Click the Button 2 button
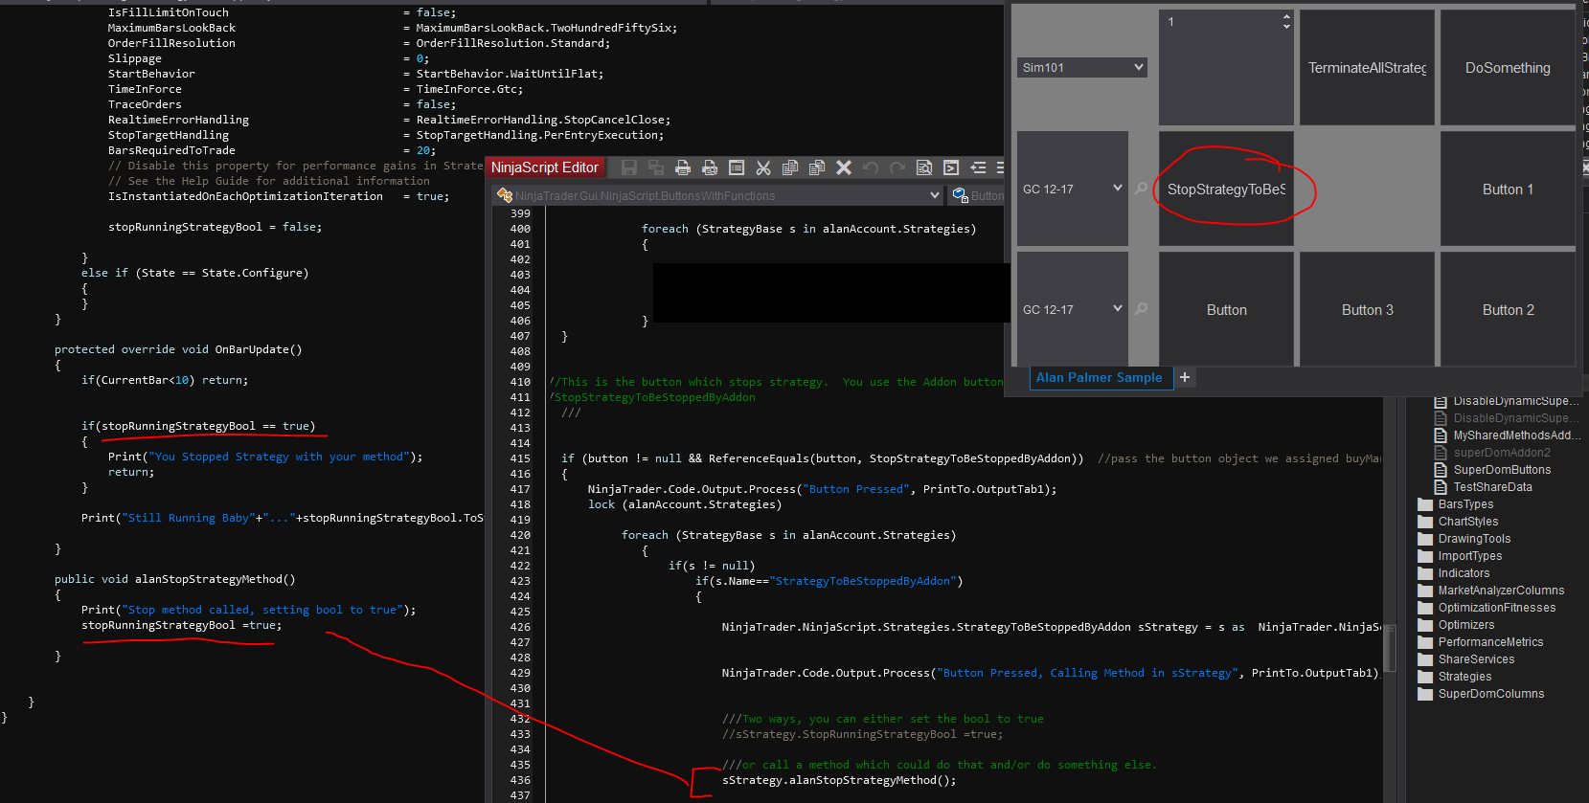The height and width of the screenshot is (803, 1589). point(1508,310)
